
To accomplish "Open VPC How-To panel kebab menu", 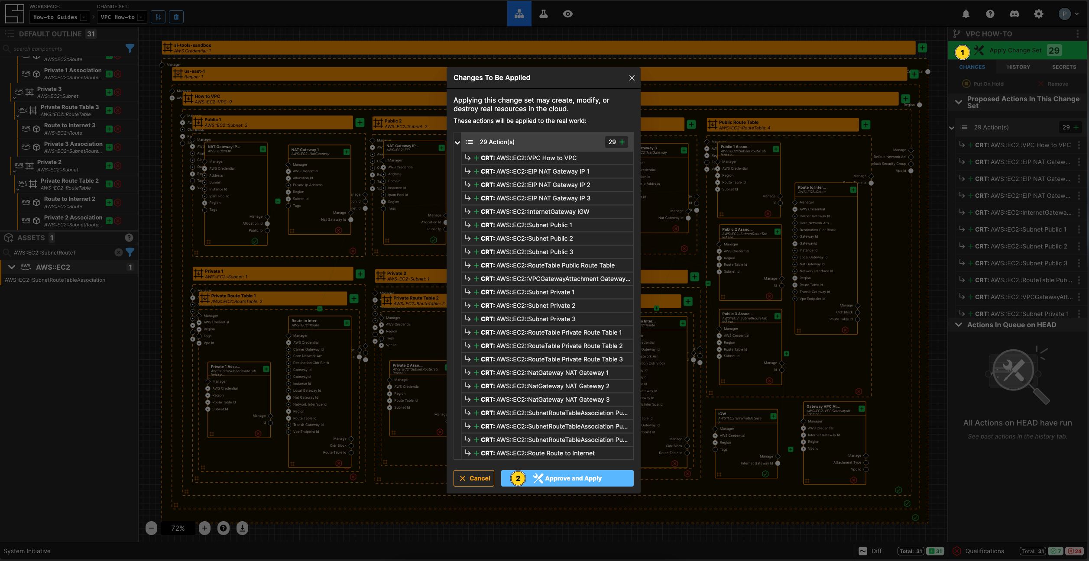I will [x=1077, y=34].
